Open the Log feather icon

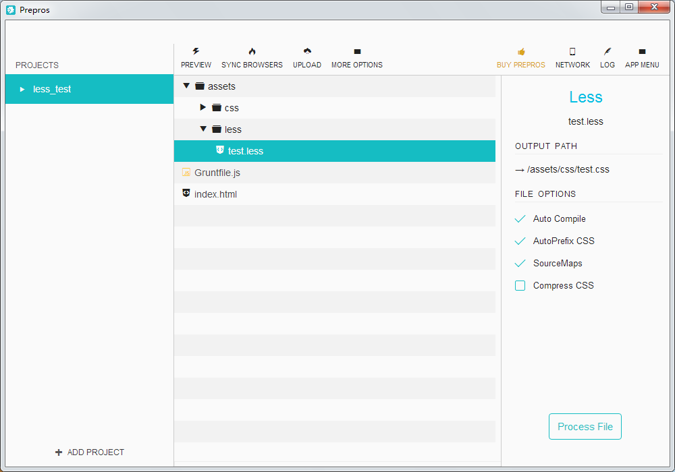click(607, 52)
